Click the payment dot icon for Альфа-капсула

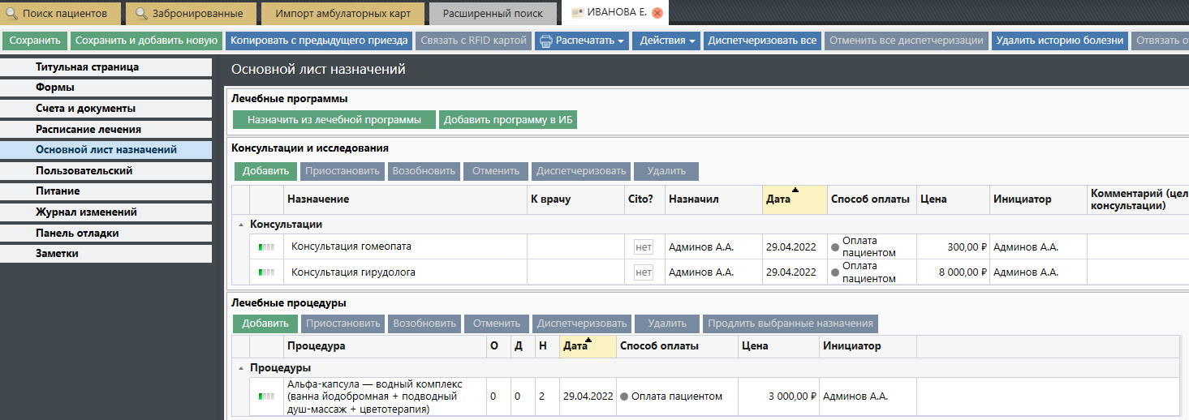(624, 396)
